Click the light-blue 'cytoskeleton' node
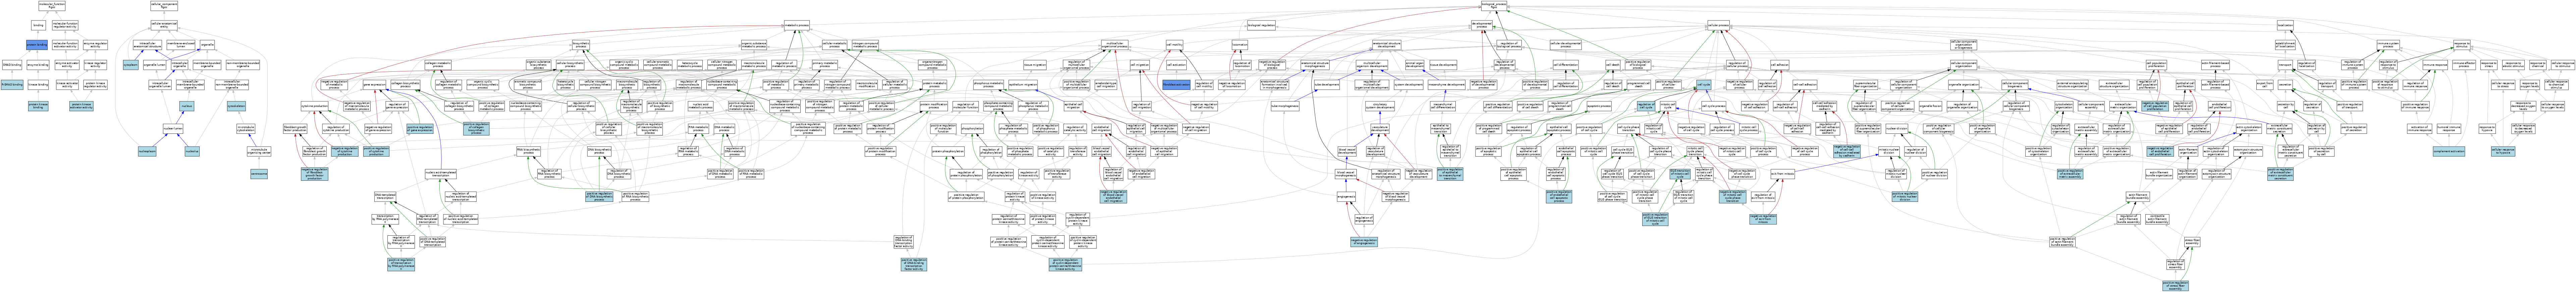2576x292 pixels. click(x=236, y=106)
